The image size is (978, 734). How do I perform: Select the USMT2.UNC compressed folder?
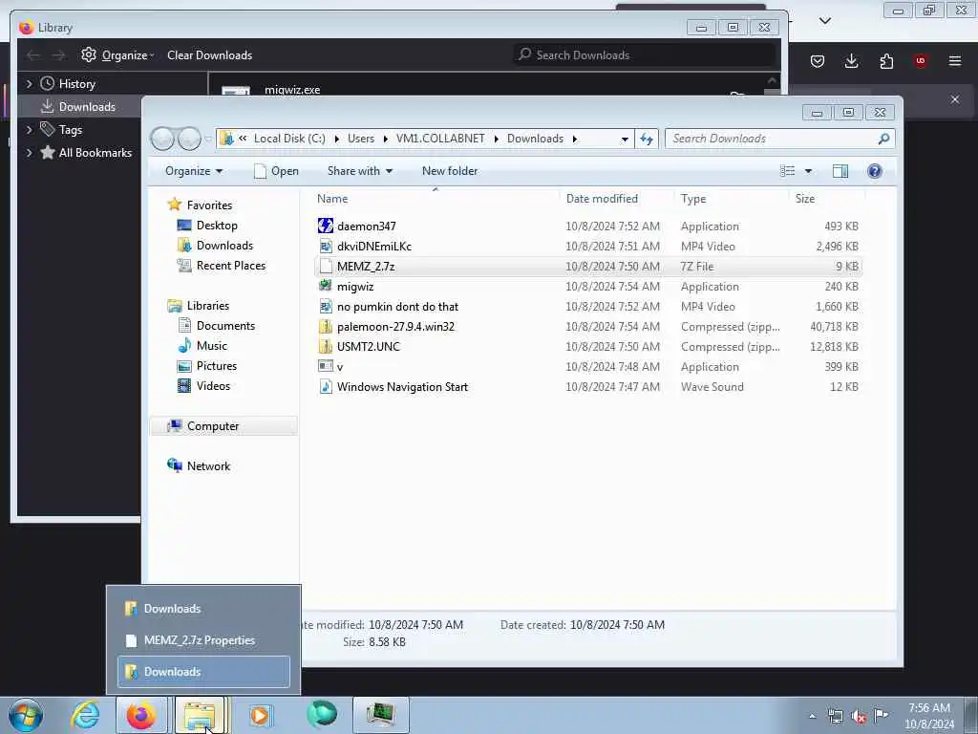tap(368, 346)
